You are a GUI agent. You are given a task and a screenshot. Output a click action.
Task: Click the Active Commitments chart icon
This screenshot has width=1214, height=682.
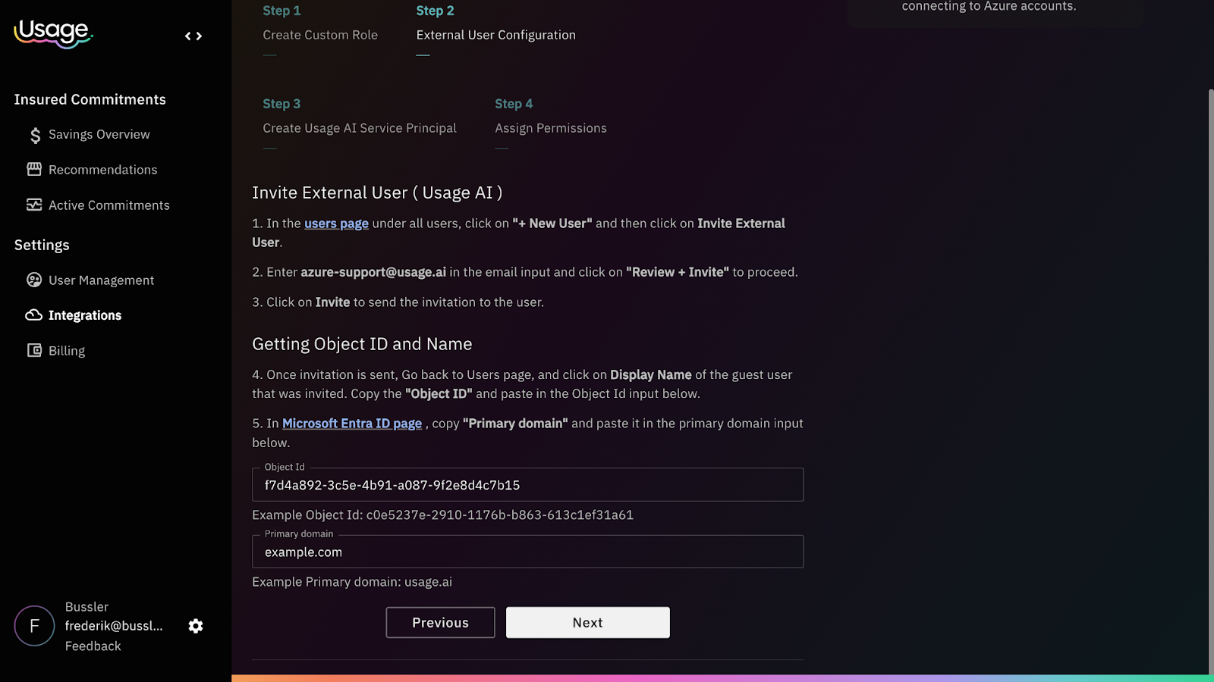pyautogui.click(x=34, y=205)
